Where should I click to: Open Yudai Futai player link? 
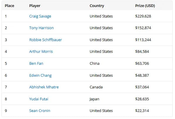click(39, 99)
